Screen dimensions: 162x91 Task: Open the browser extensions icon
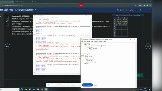point(140,5)
